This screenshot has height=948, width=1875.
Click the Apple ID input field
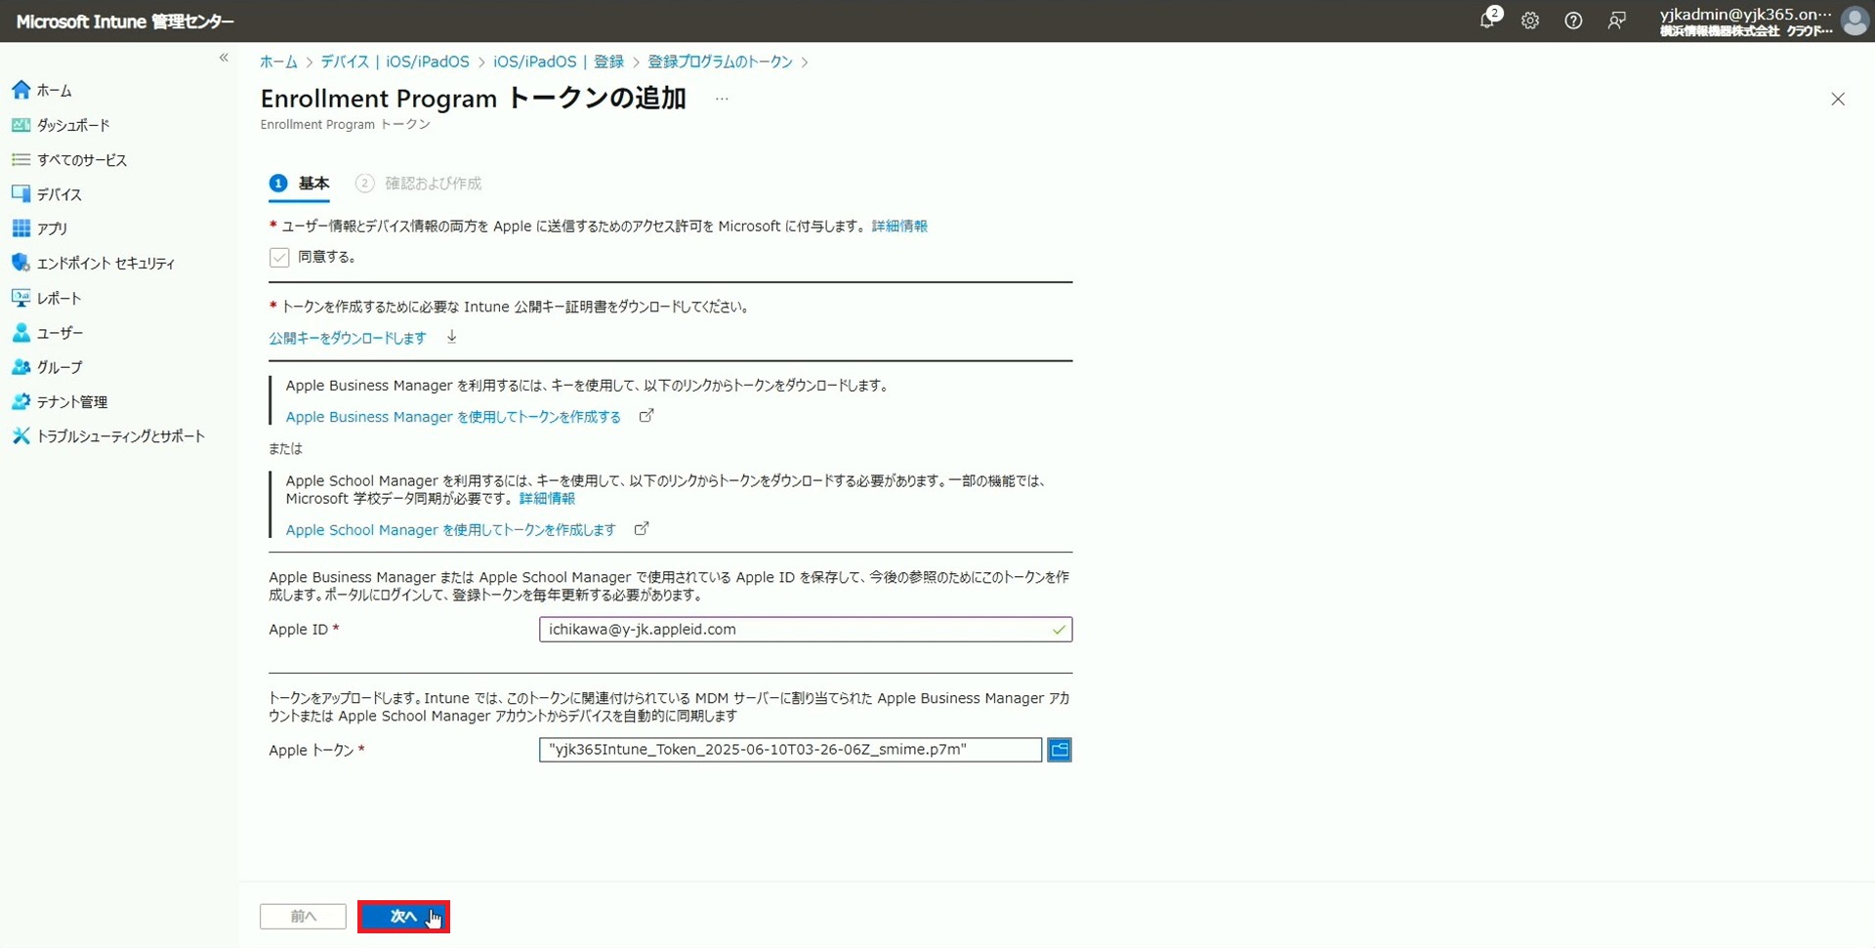pos(806,630)
